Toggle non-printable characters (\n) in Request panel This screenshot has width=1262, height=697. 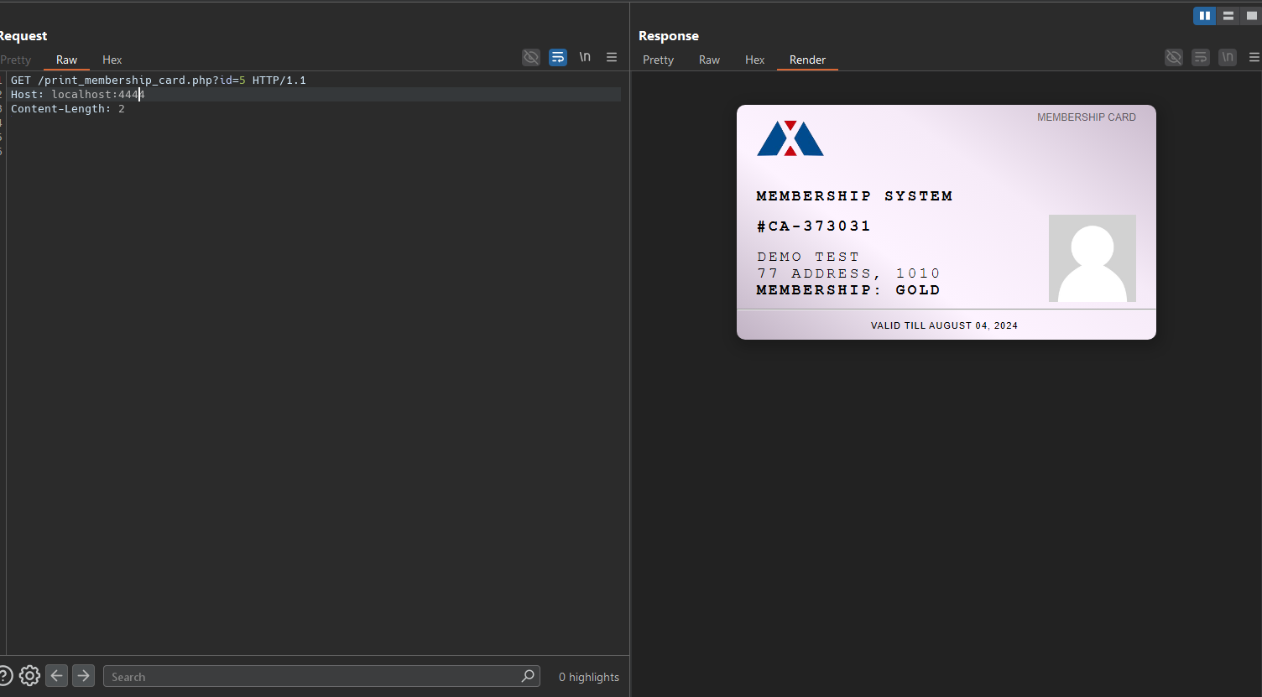(585, 57)
